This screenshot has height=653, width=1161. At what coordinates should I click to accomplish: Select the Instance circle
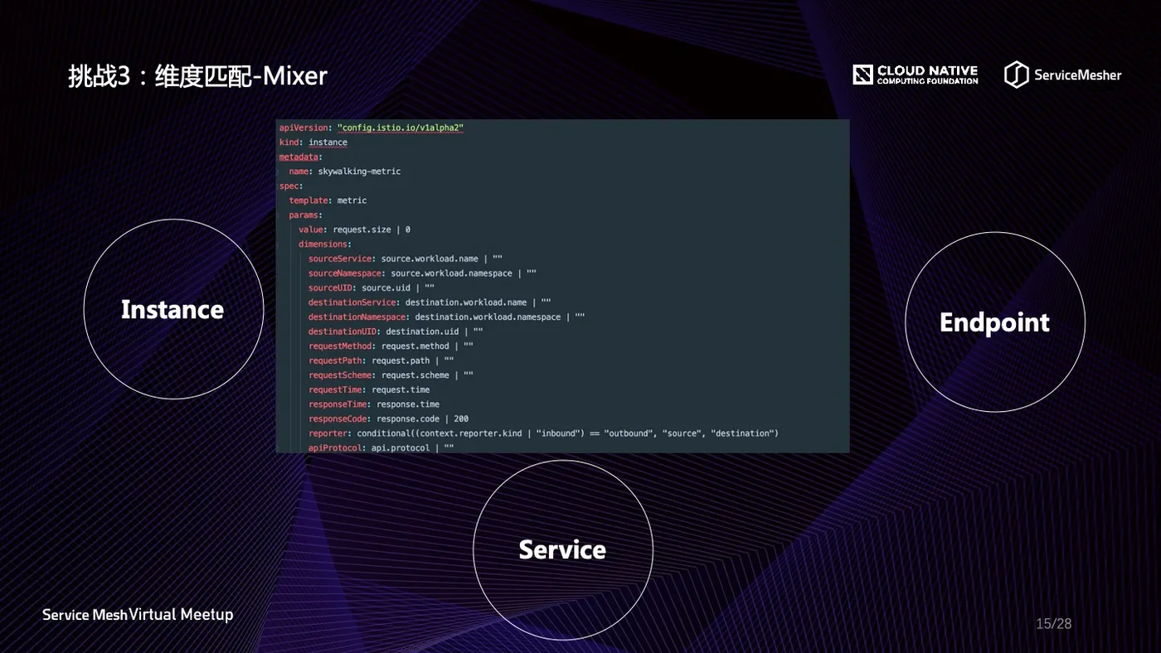(173, 309)
